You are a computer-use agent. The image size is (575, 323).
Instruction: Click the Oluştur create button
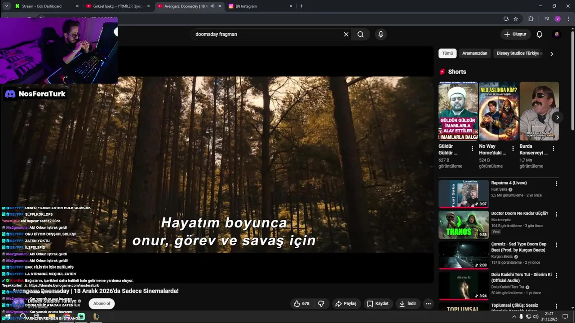point(515,34)
